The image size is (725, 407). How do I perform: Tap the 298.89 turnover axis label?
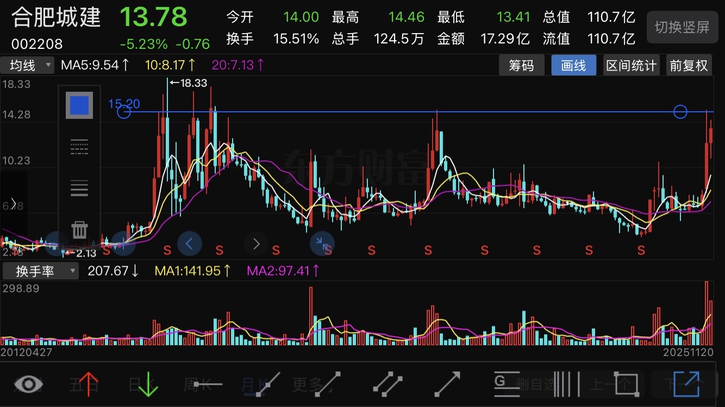tap(21, 288)
